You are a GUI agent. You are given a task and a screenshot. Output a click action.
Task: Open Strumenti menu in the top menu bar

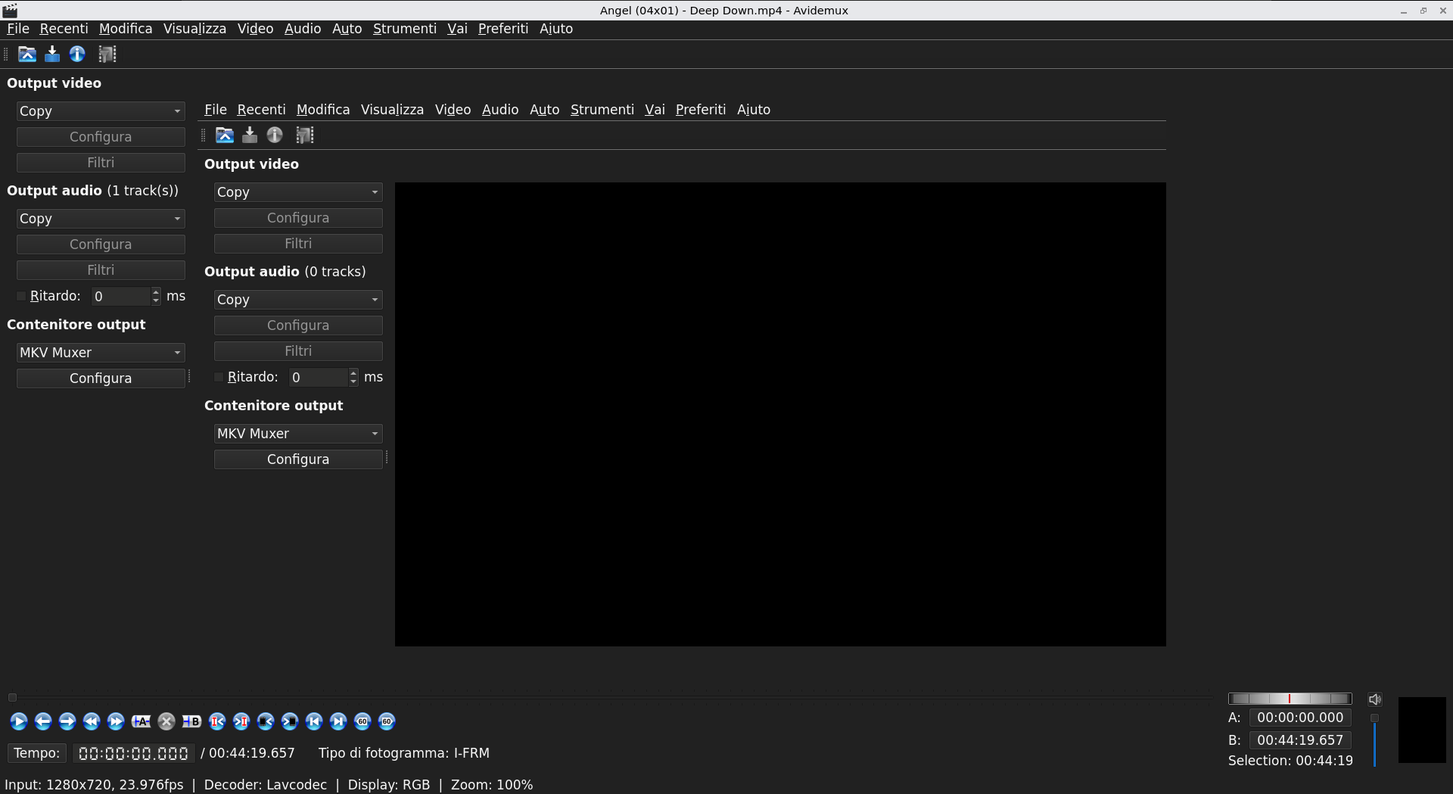coord(404,29)
